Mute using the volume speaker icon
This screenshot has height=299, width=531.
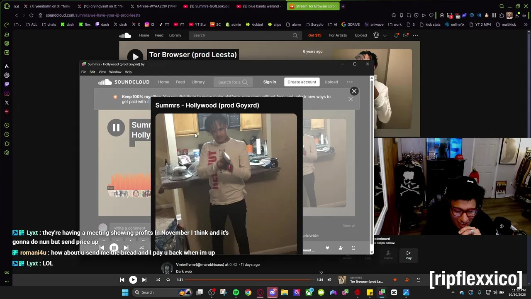click(x=329, y=280)
